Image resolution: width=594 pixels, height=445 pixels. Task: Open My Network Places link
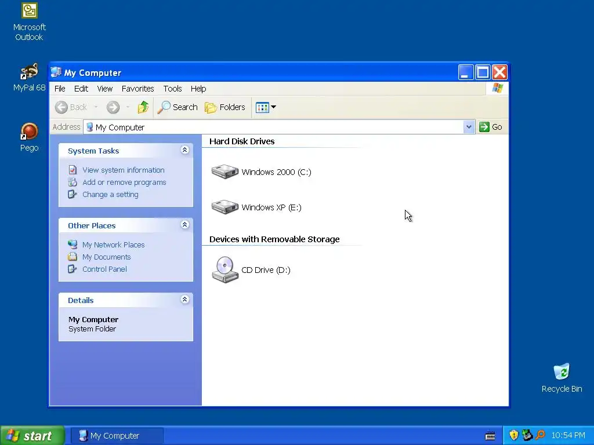coord(113,245)
